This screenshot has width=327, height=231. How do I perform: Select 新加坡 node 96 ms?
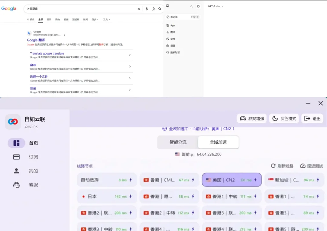pyautogui.click(x=294, y=180)
